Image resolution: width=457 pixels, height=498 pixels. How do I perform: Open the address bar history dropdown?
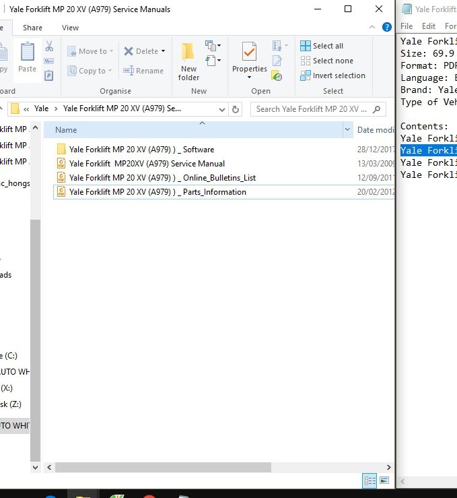pyautogui.click(x=222, y=110)
